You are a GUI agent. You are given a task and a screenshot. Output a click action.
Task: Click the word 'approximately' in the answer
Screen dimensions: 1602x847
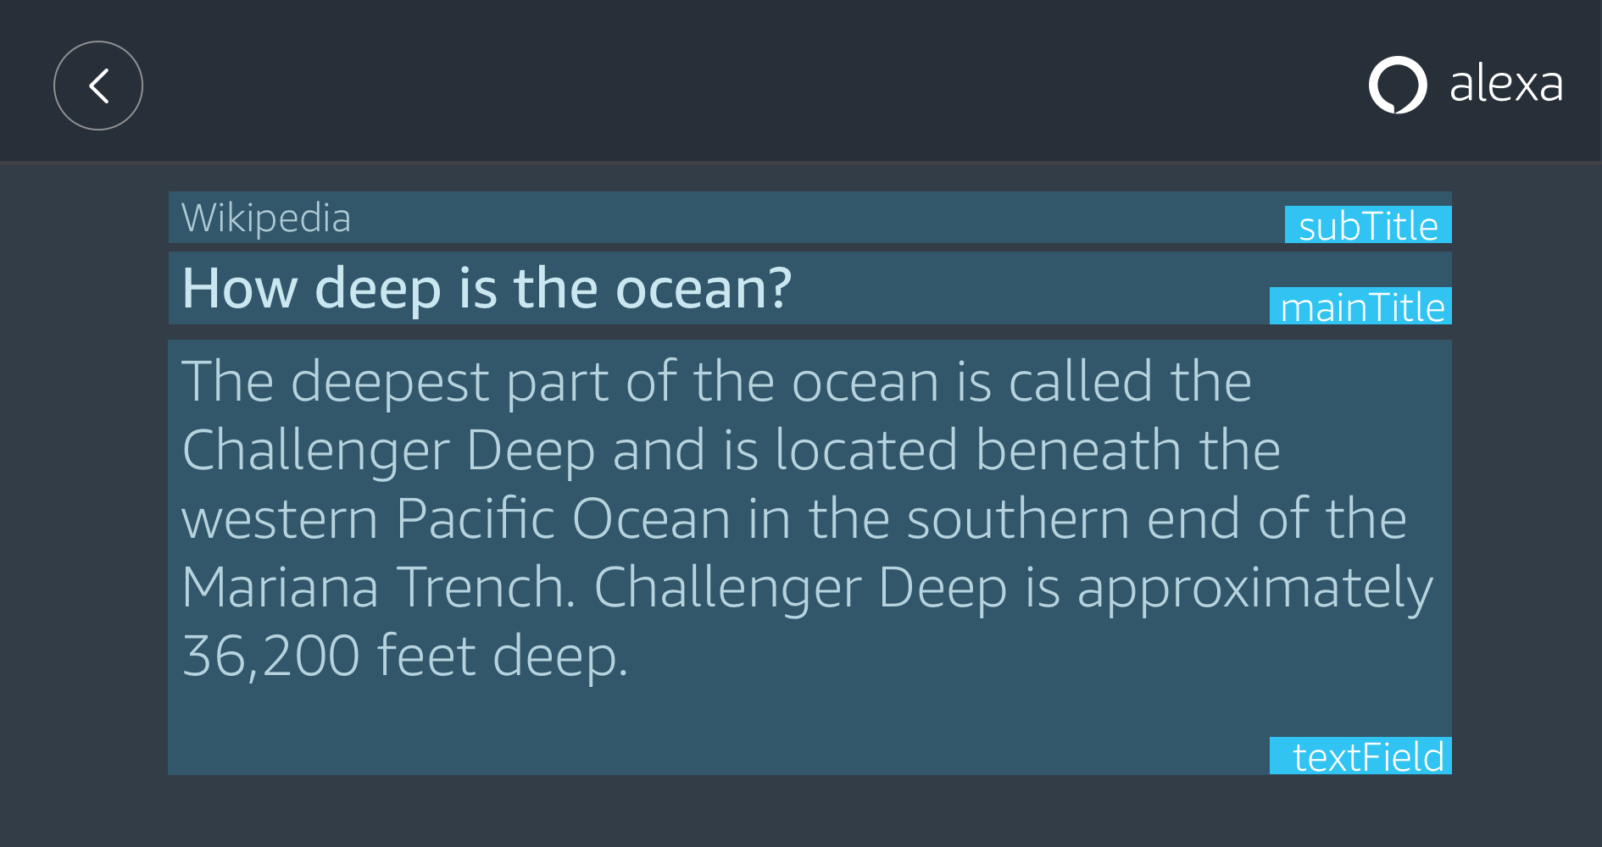click(1254, 587)
